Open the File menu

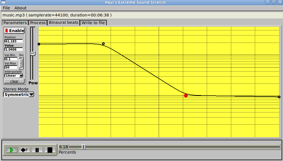(6, 8)
